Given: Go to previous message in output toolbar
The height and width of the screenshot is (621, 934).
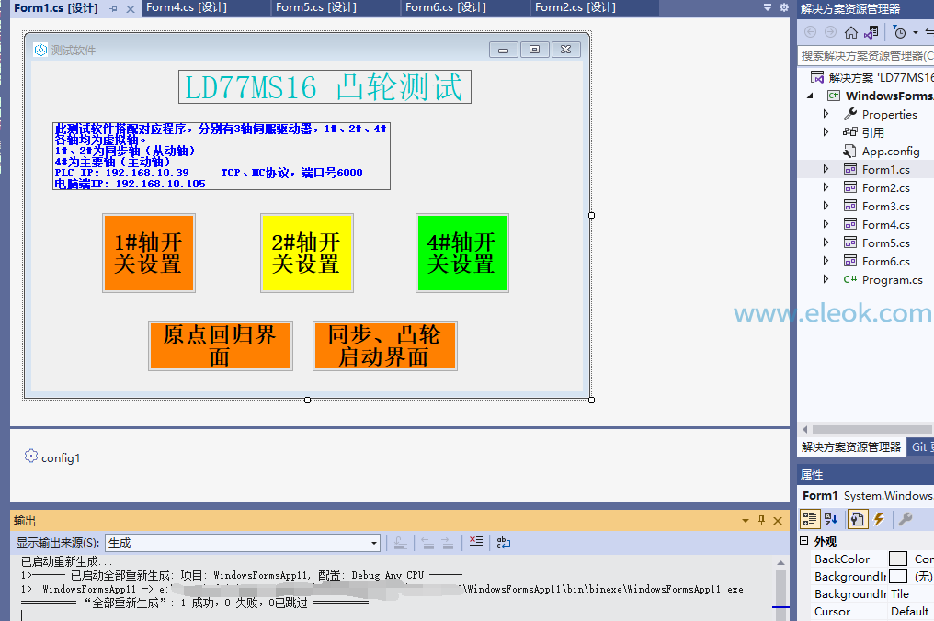Looking at the screenshot, I should [x=427, y=542].
